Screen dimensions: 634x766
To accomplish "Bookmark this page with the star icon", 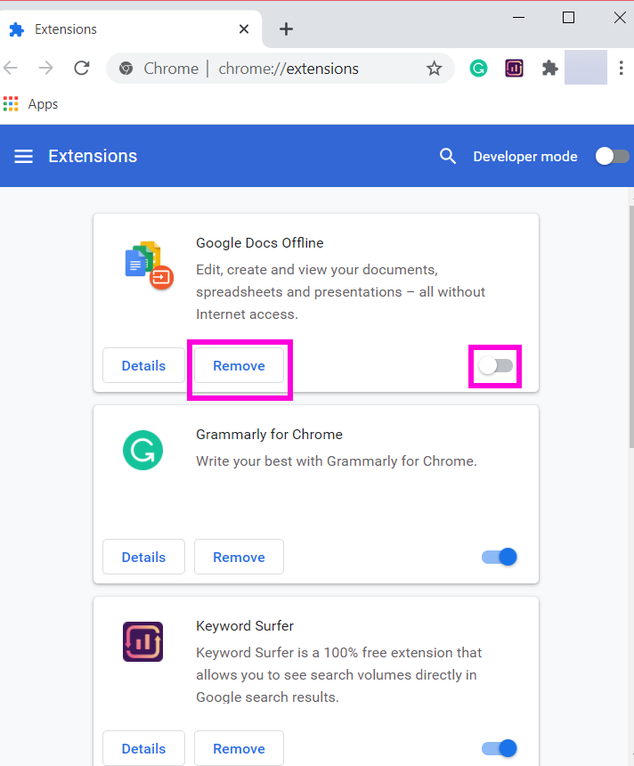I will coord(434,69).
